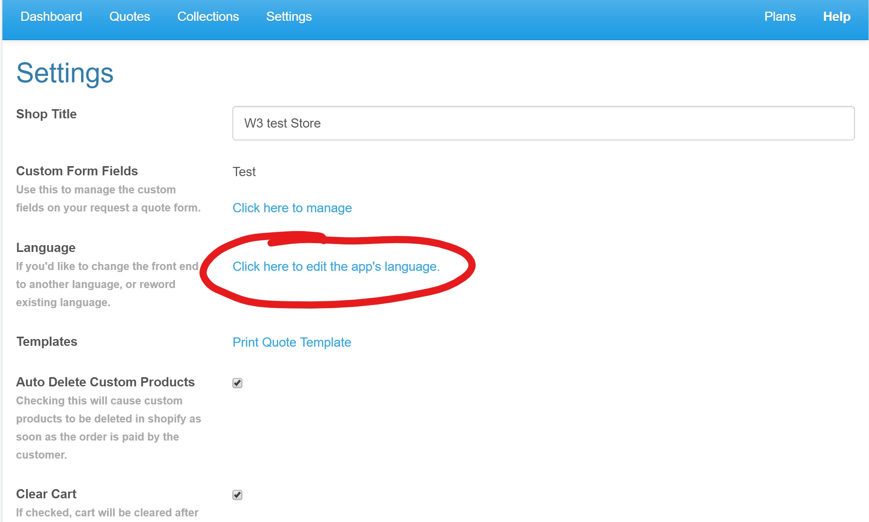This screenshot has width=869, height=522.
Task: Open the Help menu item
Action: coord(836,16)
